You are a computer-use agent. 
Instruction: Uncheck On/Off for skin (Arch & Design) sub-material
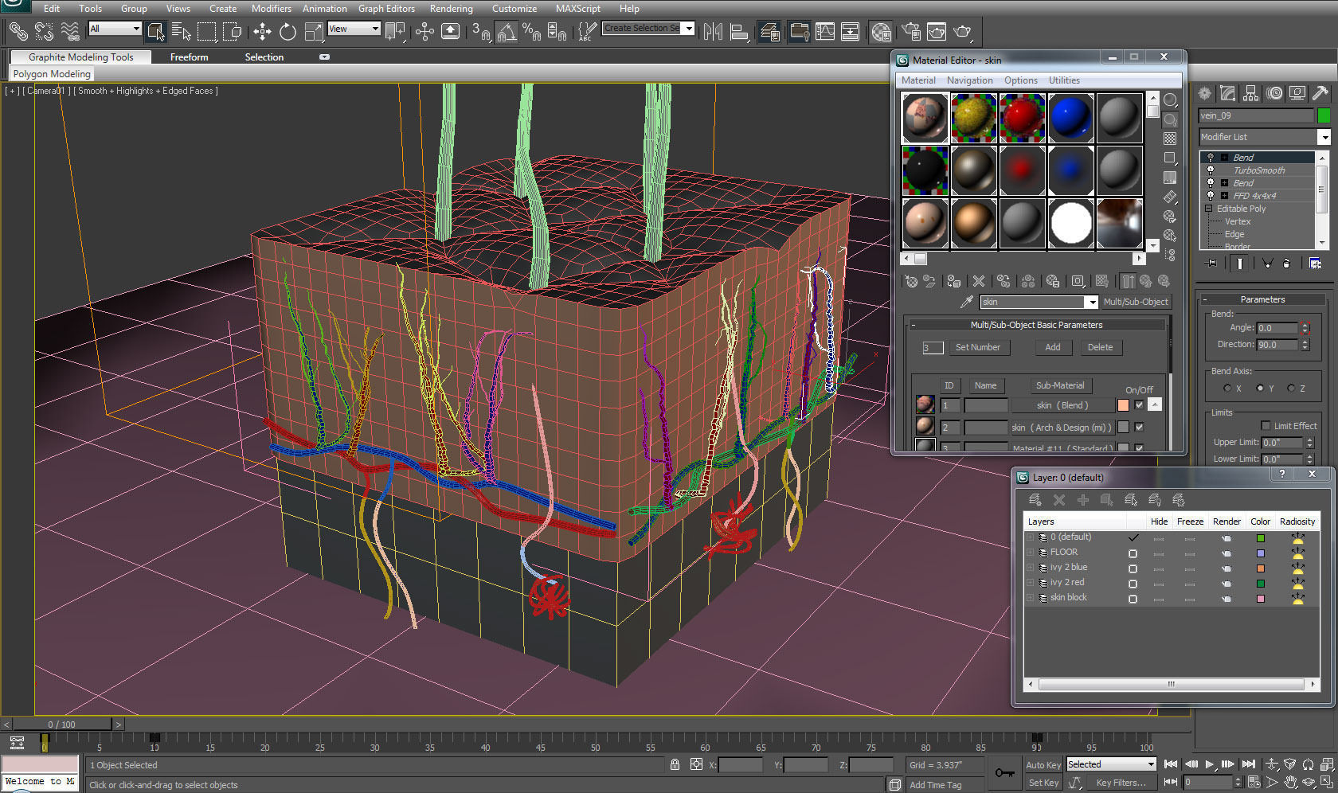[1139, 428]
